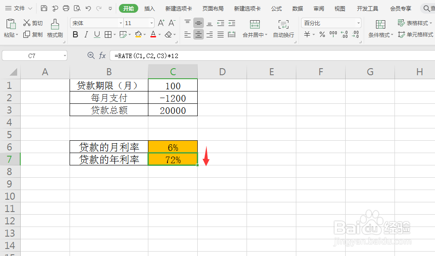Viewport: 435px width, 256px height.
Task: Click the select-all corner triangle
Action: pyautogui.click(x=13, y=72)
